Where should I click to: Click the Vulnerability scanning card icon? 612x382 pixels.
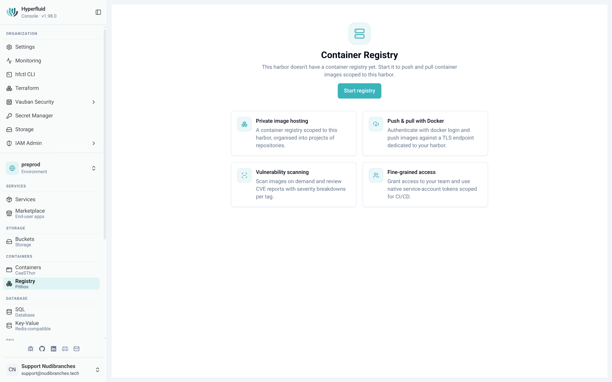(244, 175)
